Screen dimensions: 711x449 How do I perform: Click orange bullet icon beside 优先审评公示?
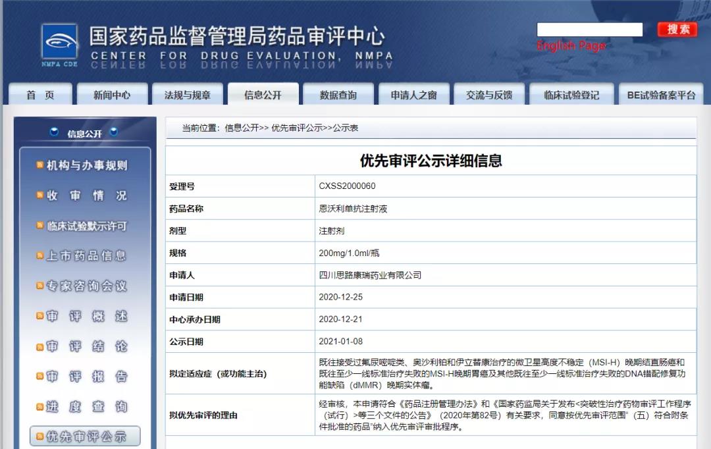[x=40, y=436]
